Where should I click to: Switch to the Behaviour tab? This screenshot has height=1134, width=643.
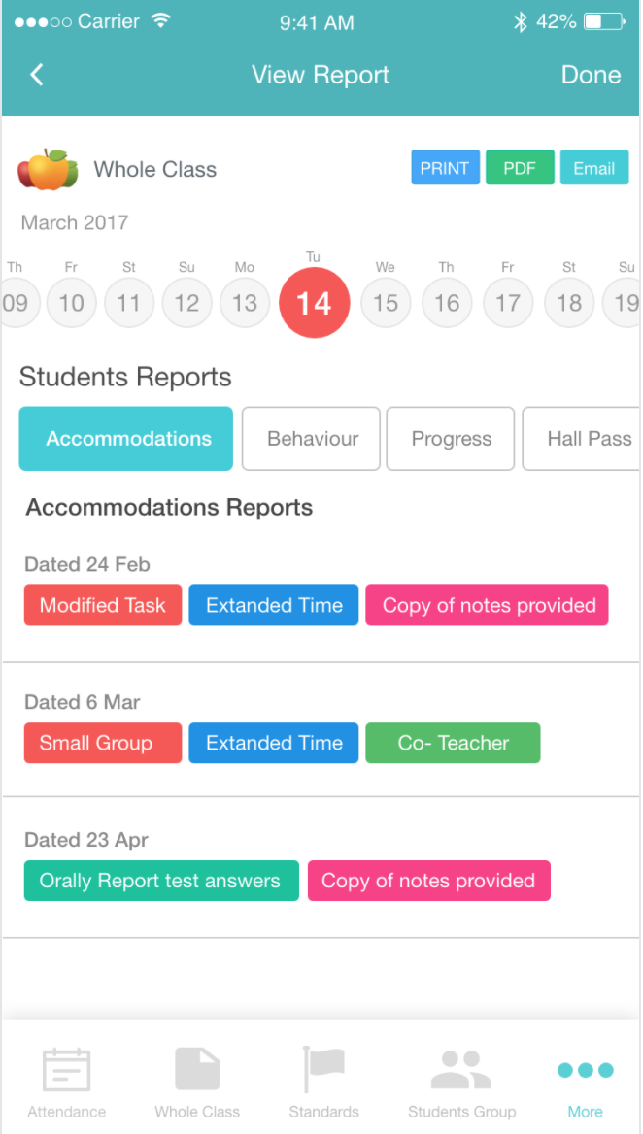click(312, 439)
